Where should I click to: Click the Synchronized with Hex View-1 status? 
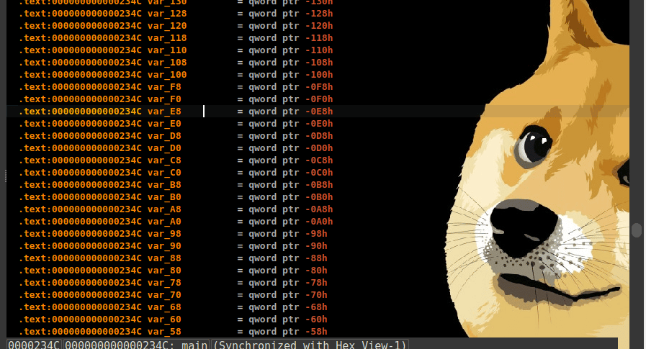310,345
